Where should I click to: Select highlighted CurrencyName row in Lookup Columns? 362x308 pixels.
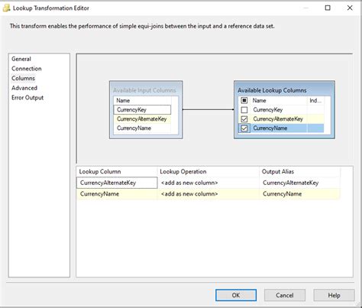pos(281,128)
